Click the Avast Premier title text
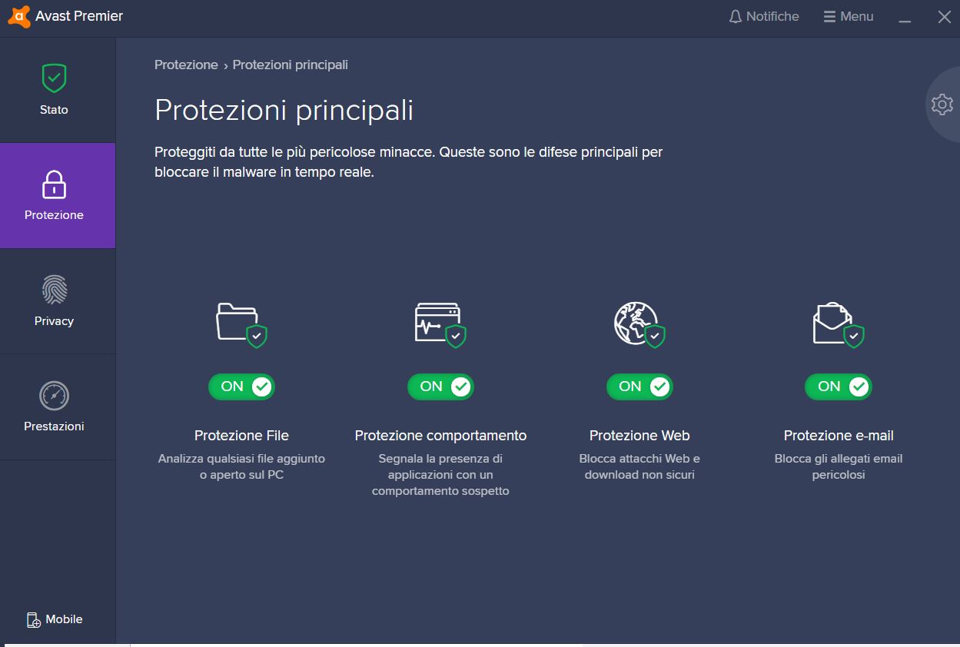Image resolution: width=960 pixels, height=647 pixels. [79, 16]
